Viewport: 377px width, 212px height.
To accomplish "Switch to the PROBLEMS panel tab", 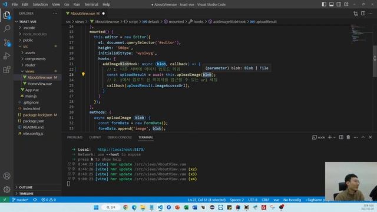I will click(x=75, y=137).
